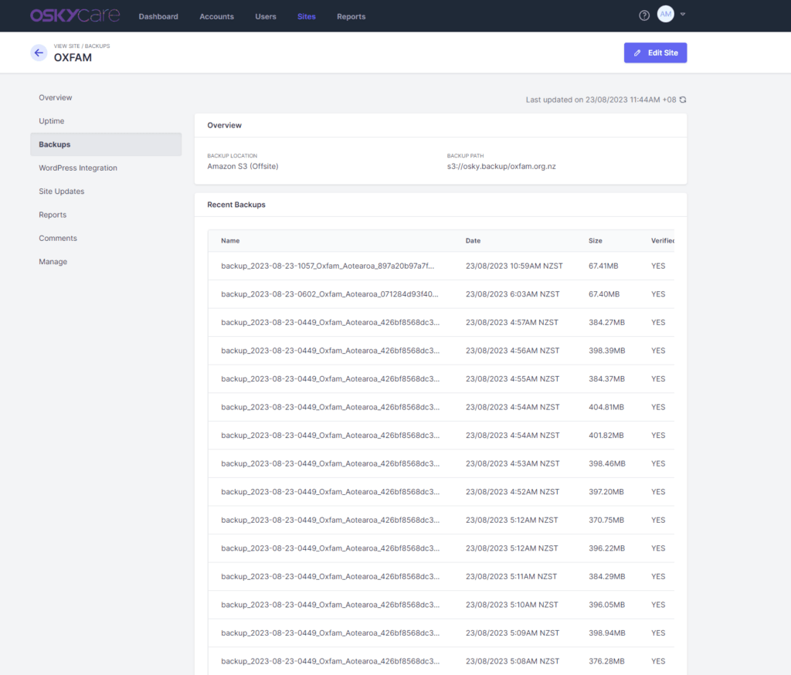Screen dimensions: 791x675
Task: Go to Accounts in top navigation
Action: pyautogui.click(x=216, y=16)
